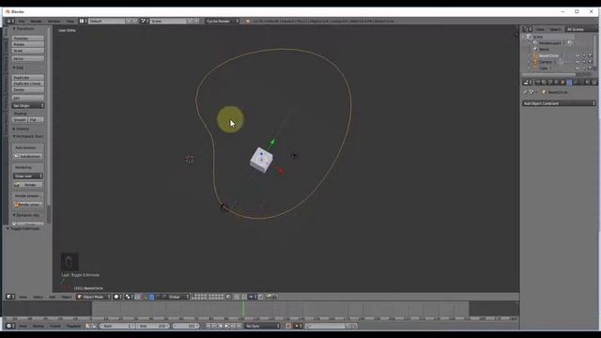Click the outliner editor type icon

tap(528, 29)
